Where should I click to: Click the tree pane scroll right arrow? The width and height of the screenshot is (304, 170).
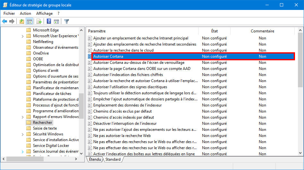76,159
